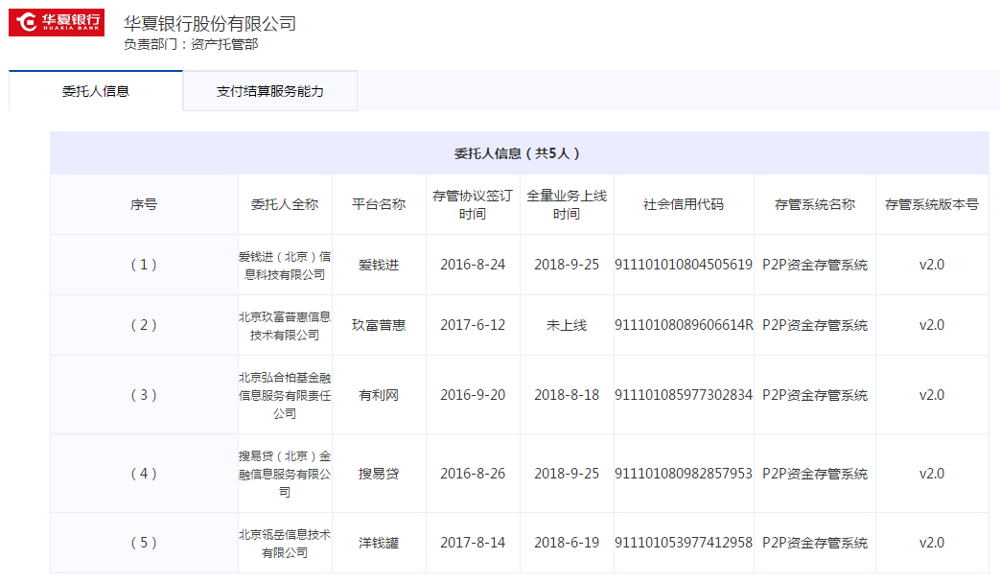The height and width of the screenshot is (582, 1000).
Task: Click the date 2016-8-26
Action: coord(473,474)
